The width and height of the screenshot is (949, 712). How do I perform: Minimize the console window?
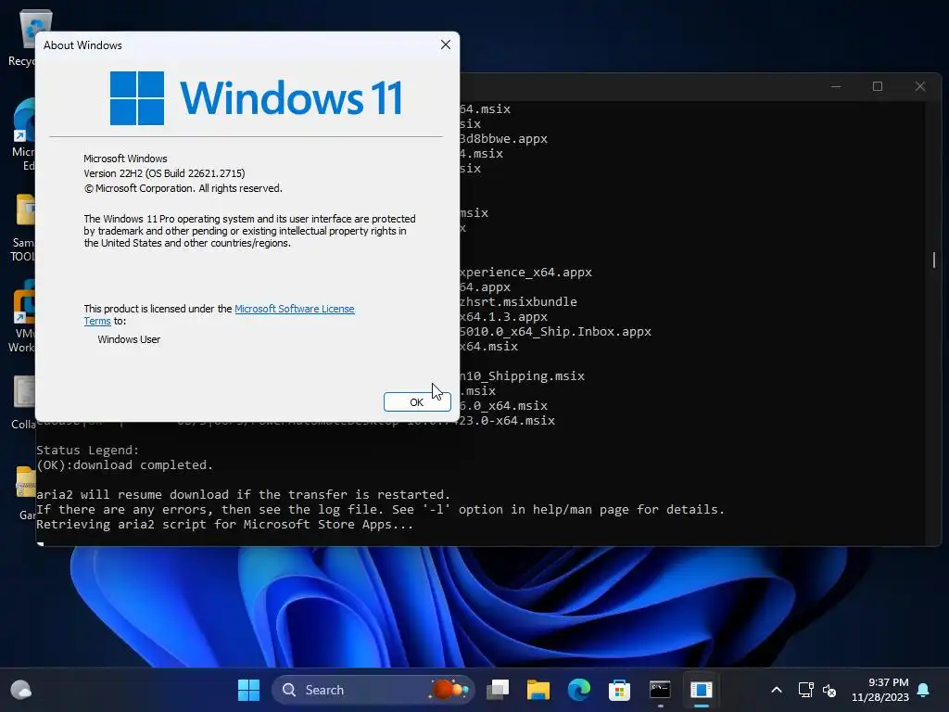tap(836, 86)
